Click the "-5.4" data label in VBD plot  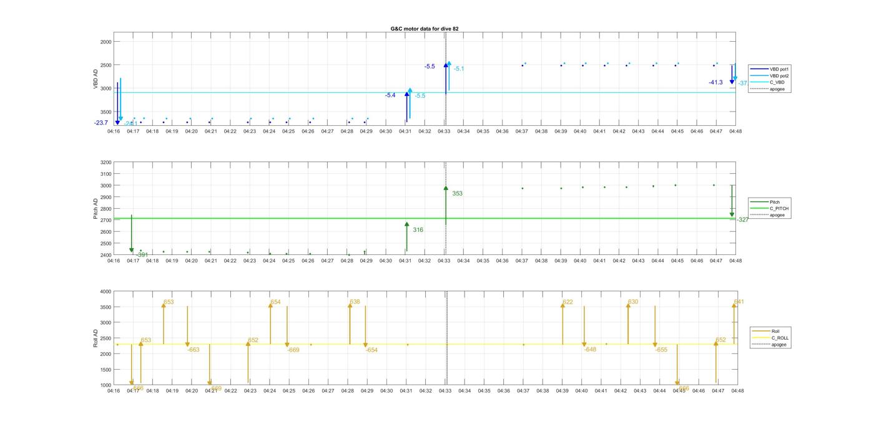[390, 95]
